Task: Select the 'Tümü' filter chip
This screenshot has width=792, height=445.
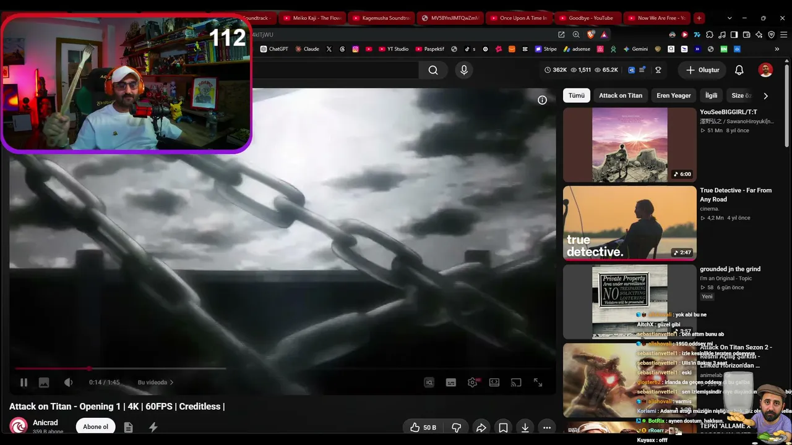Action: [x=577, y=96]
